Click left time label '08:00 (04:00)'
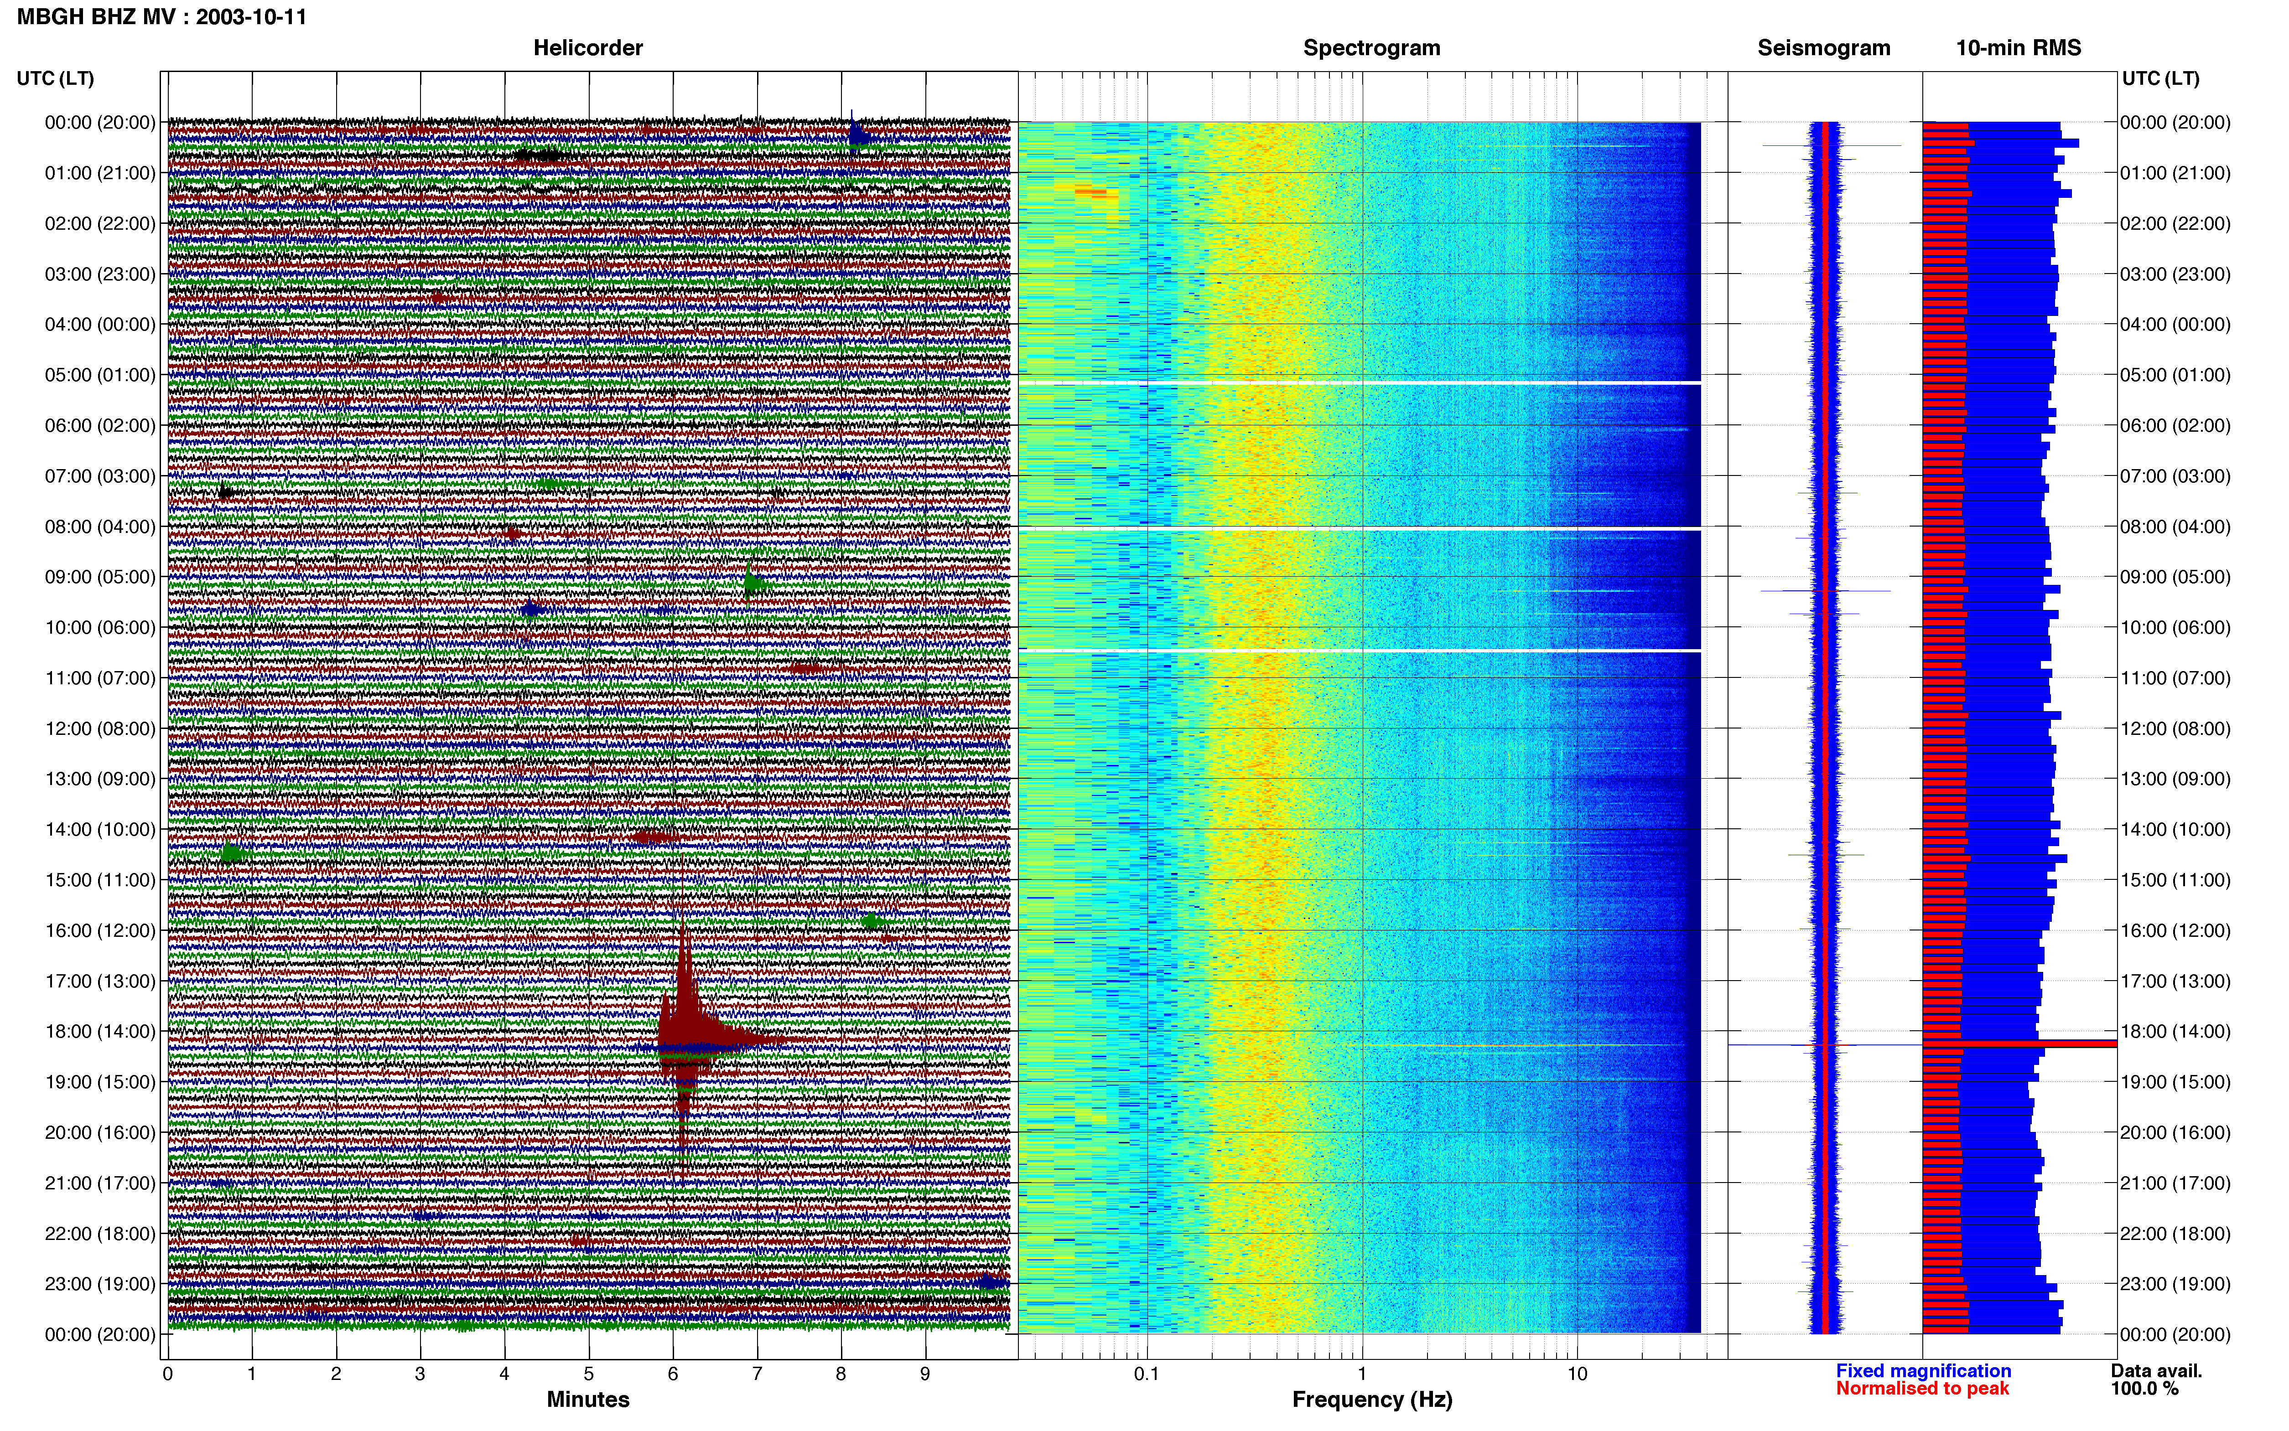The height and width of the screenshot is (1431, 2289). point(100,526)
